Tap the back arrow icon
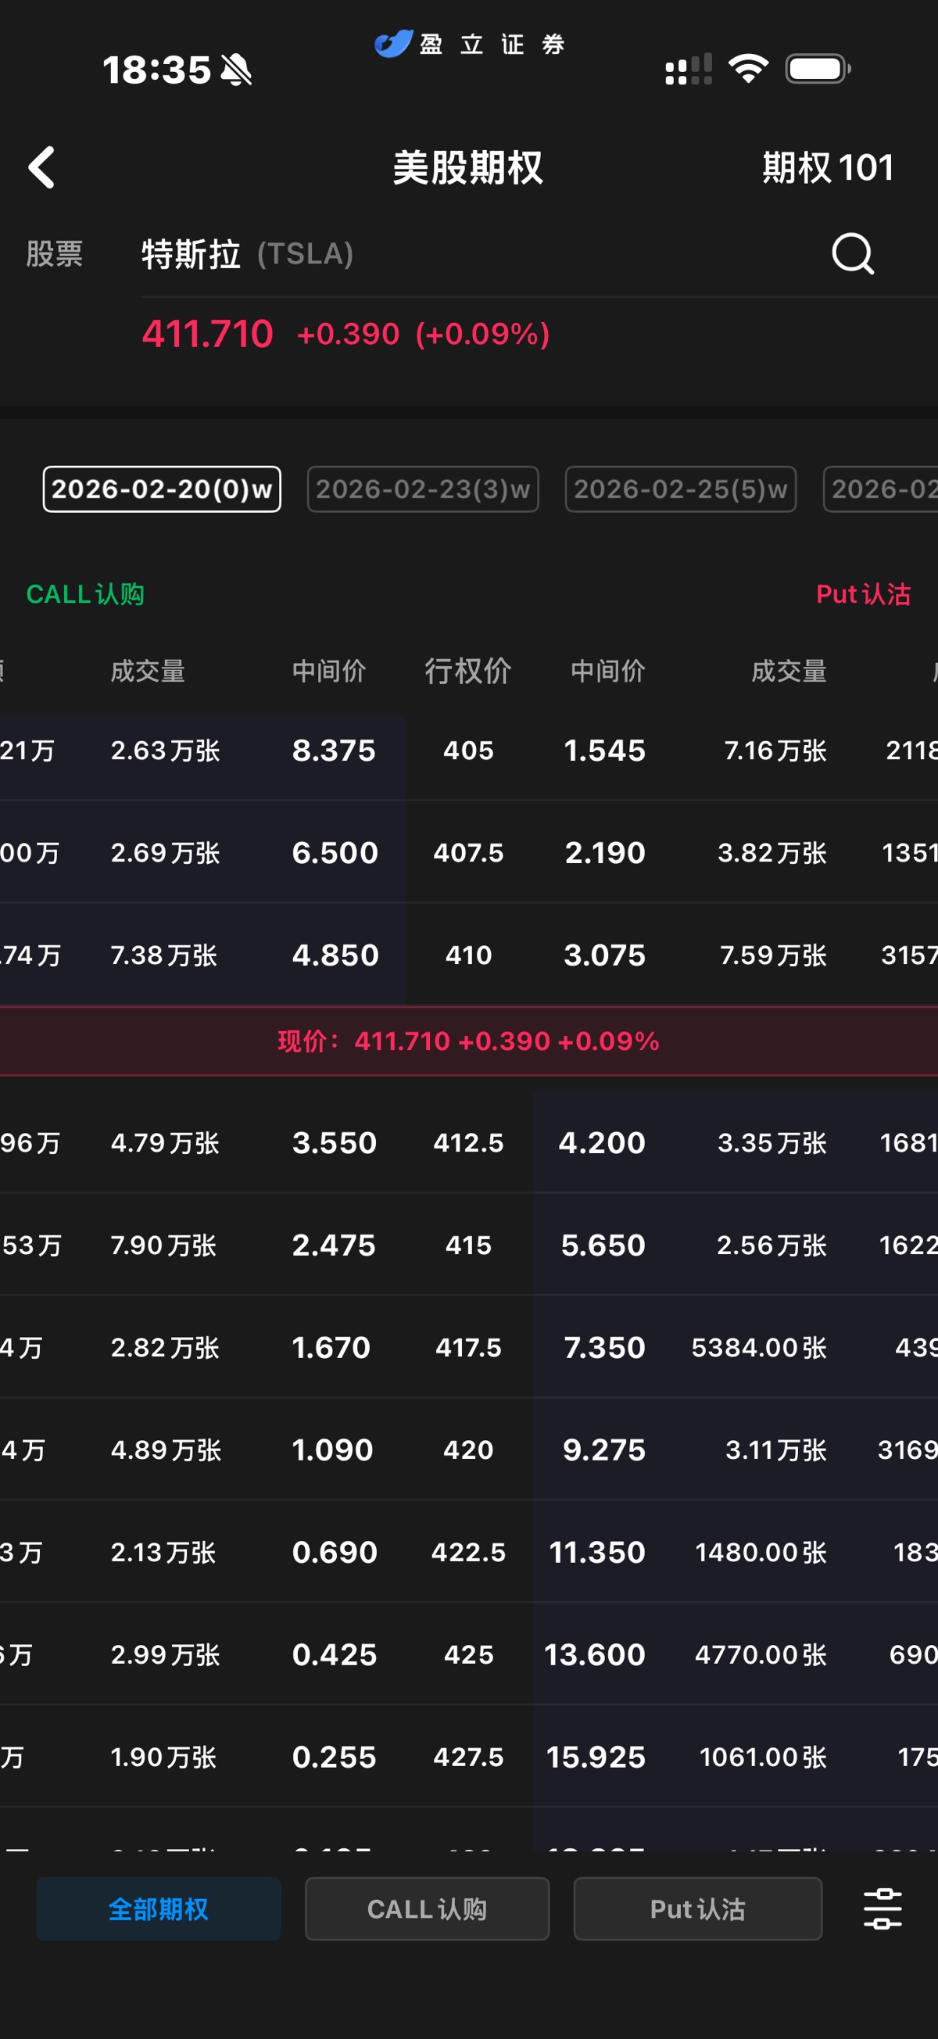This screenshot has height=2039, width=938. [42, 167]
